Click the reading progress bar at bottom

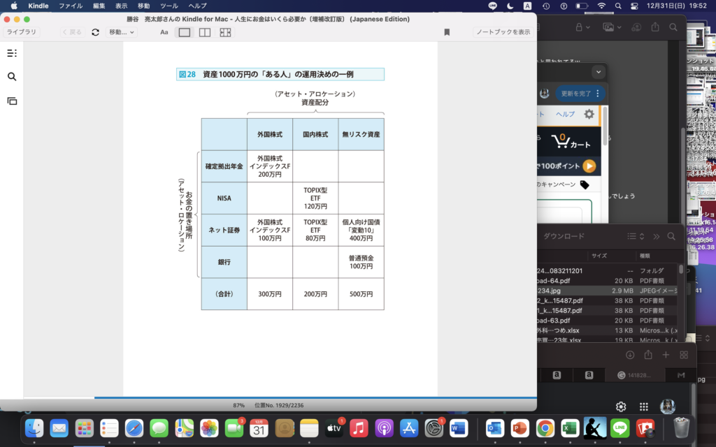[x=280, y=397]
